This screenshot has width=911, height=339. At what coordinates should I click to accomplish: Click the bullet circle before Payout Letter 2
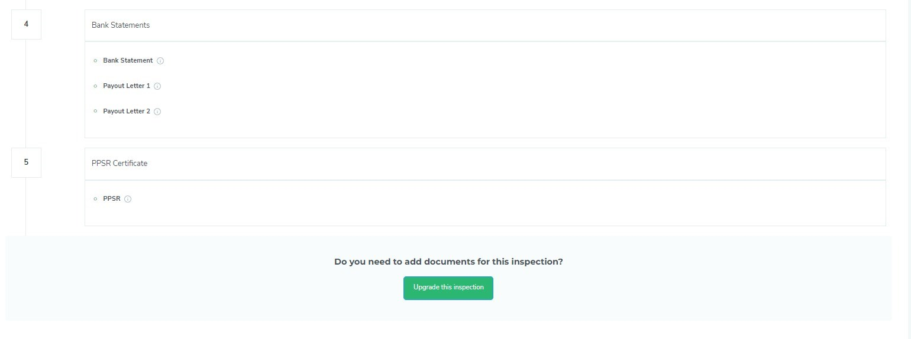(x=95, y=112)
